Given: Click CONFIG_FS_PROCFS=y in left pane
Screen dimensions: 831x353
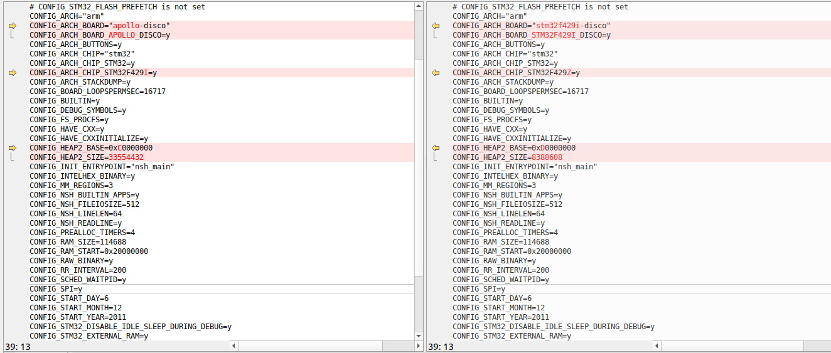Looking at the screenshot, I should click(x=69, y=120).
